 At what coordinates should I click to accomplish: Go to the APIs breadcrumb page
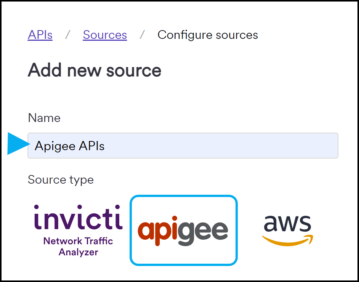tap(40, 35)
